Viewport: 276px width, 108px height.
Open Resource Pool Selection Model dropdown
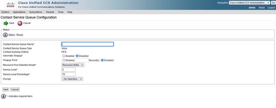(73, 65)
